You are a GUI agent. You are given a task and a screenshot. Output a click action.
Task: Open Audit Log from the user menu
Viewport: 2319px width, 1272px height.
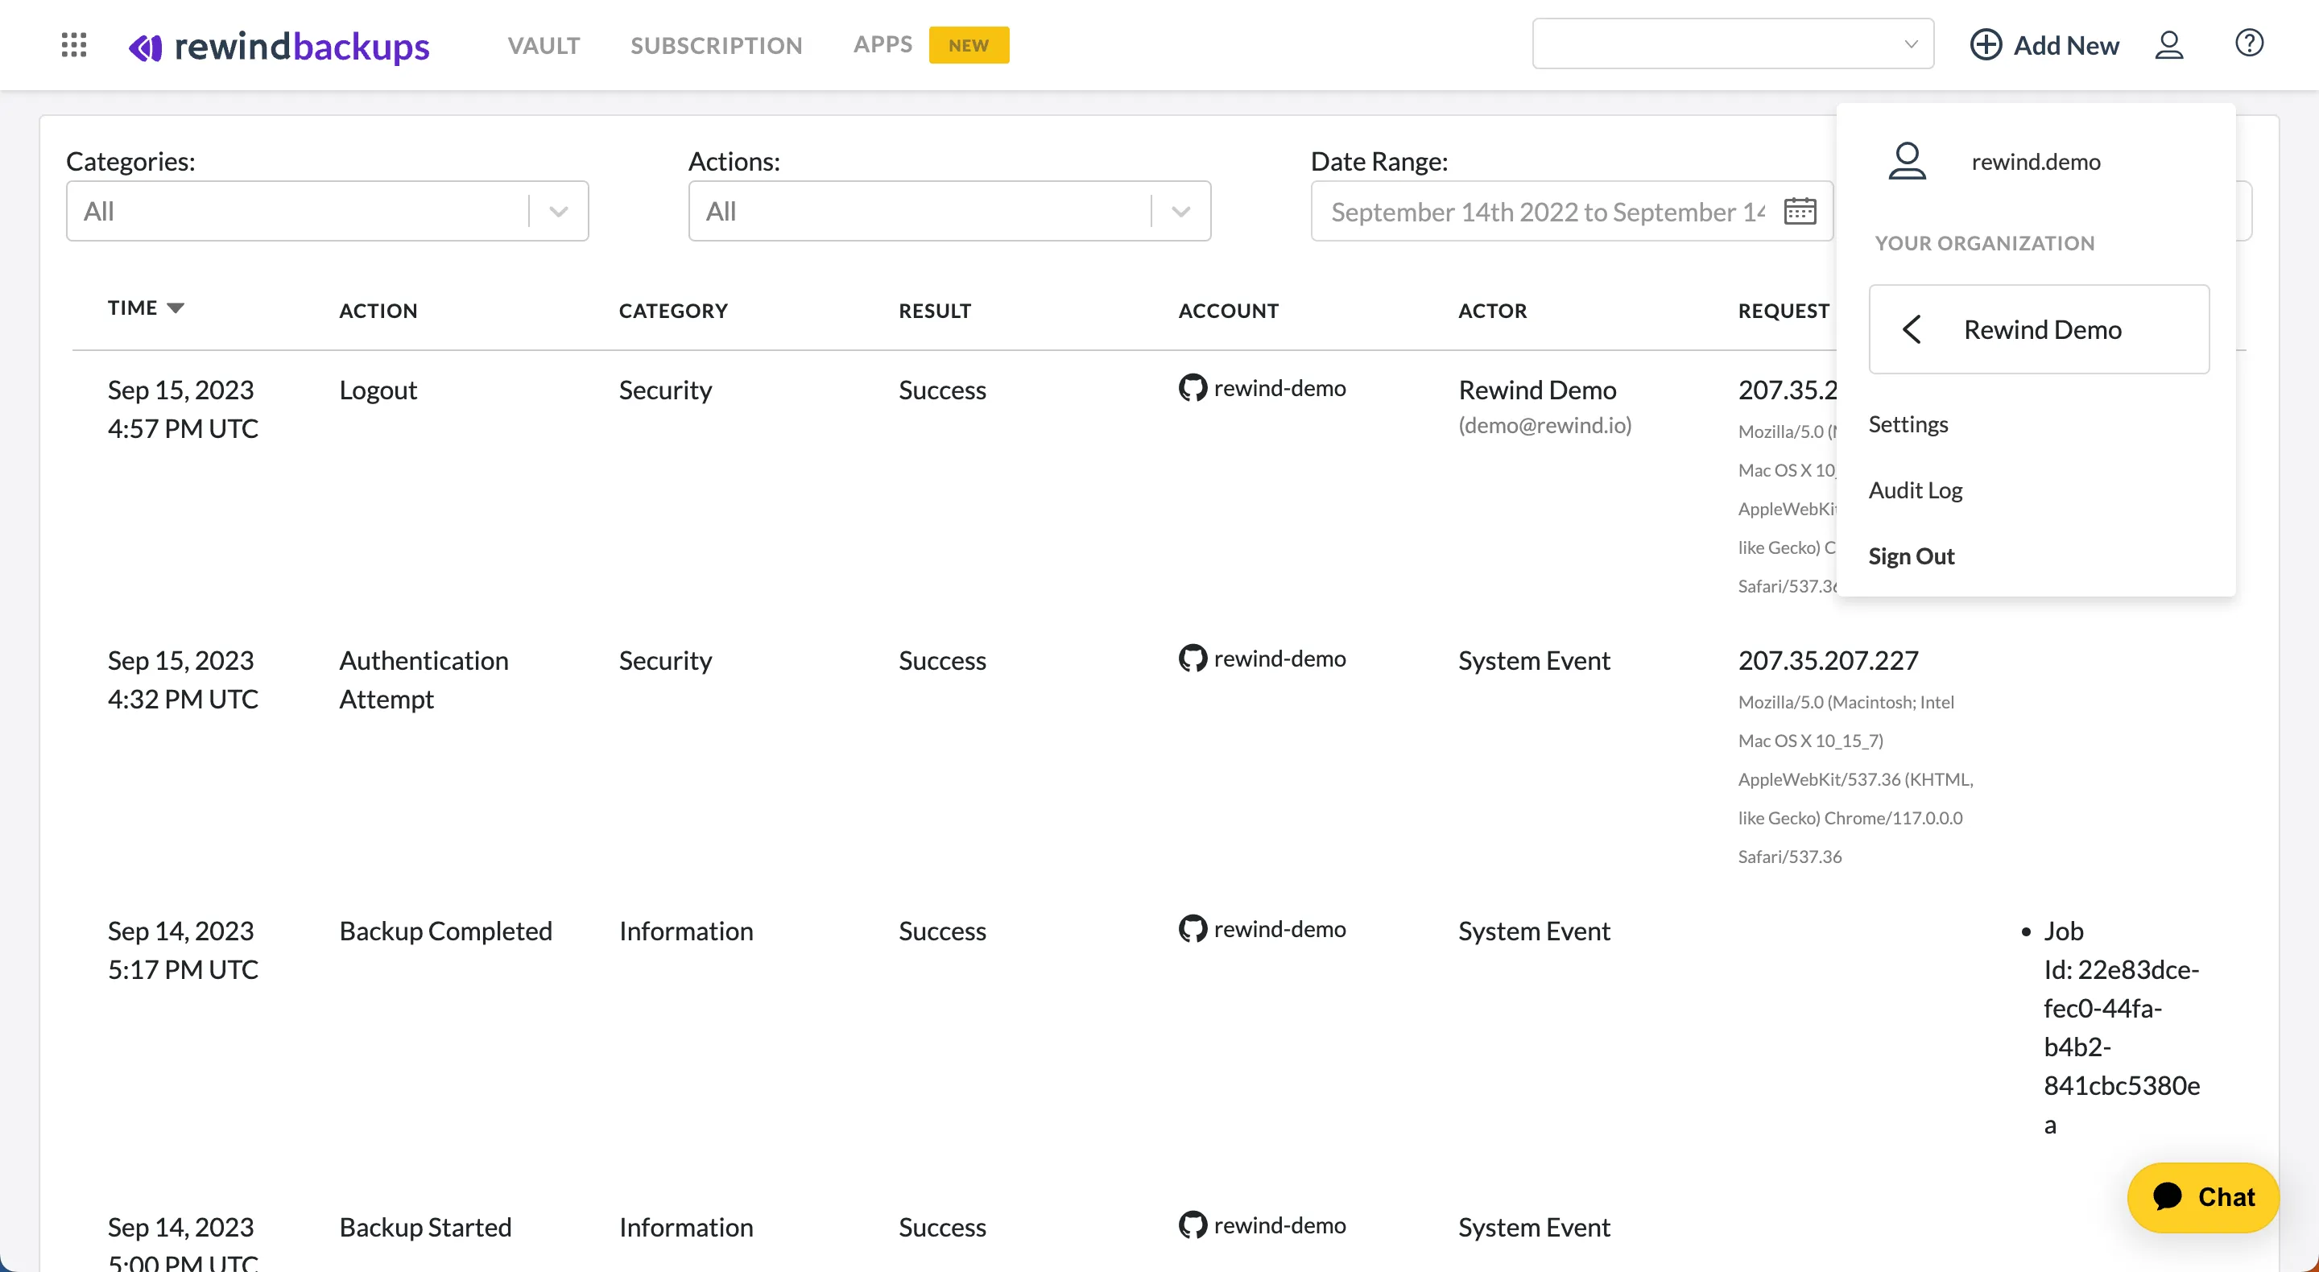[1915, 489]
